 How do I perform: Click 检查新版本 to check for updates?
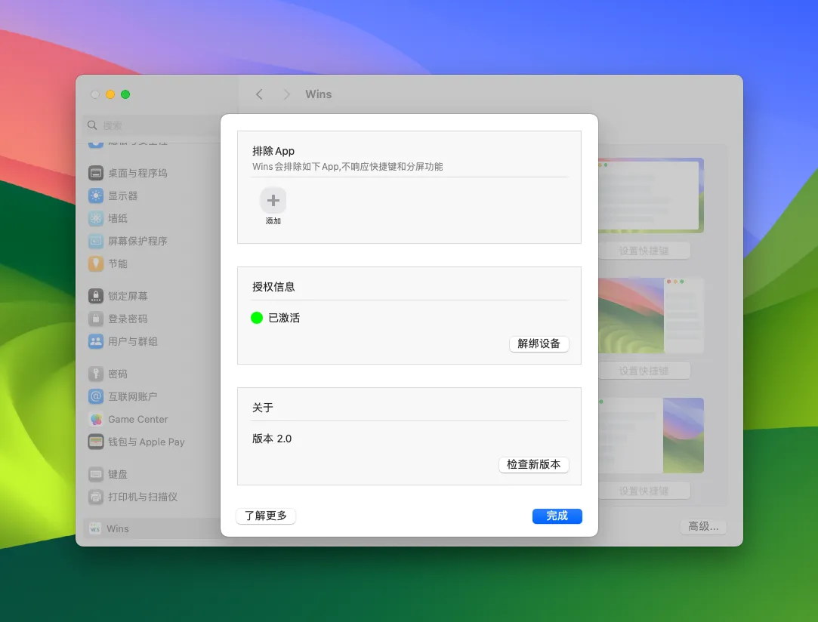[x=533, y=465]
